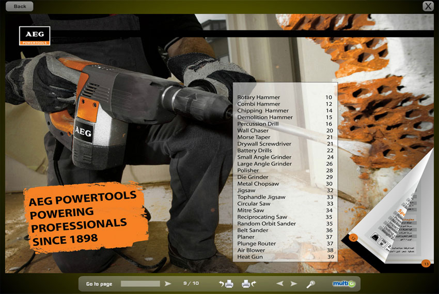Click the orange page 13 marker
This screenshot has height=294, width=439.
pyautogui.click(x=426, y=264)
